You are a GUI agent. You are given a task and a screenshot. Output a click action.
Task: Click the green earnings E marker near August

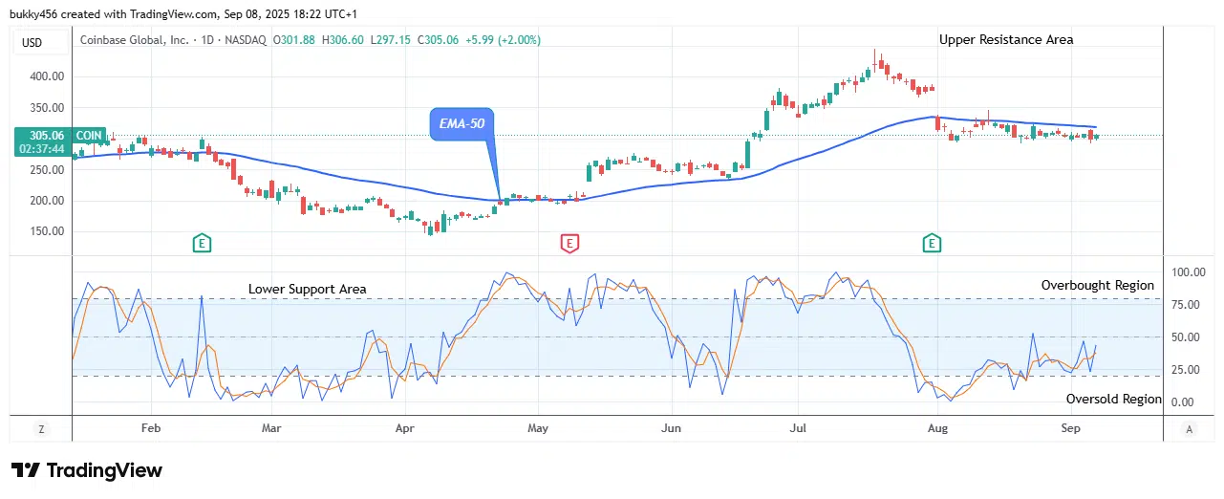(x=933, y=244)
